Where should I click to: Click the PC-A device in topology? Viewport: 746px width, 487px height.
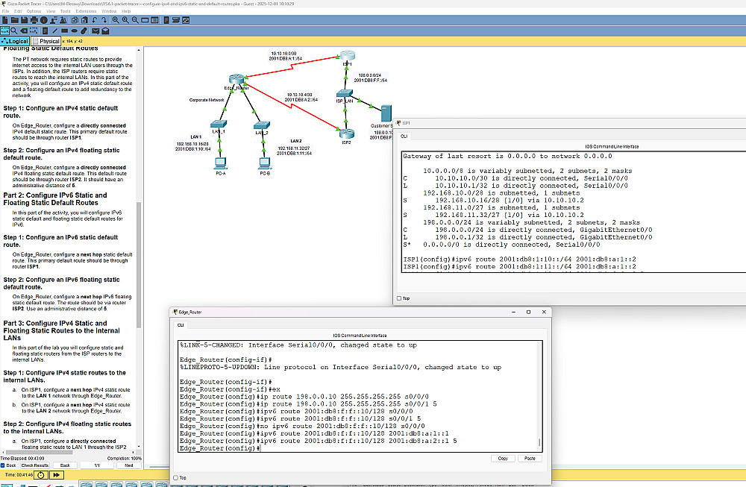click(x=220, y=163)
